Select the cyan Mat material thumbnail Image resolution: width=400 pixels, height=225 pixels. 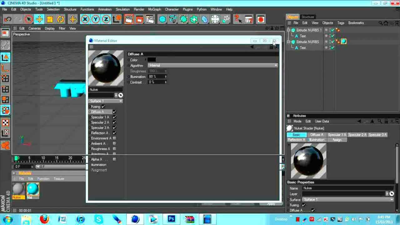point(33,189)
